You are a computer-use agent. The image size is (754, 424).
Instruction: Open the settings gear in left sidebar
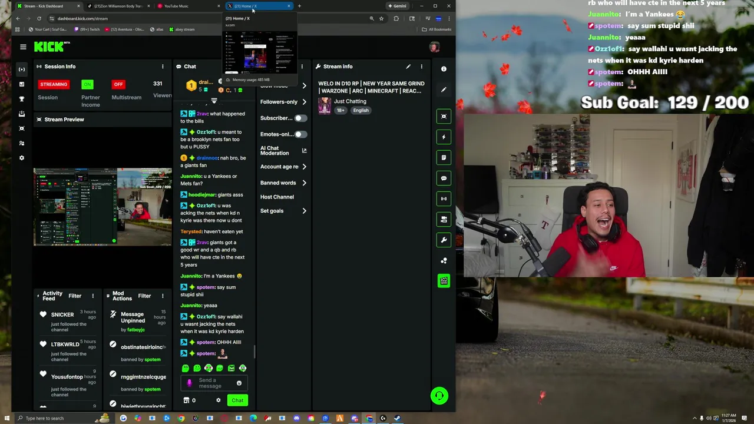(22, 158)
